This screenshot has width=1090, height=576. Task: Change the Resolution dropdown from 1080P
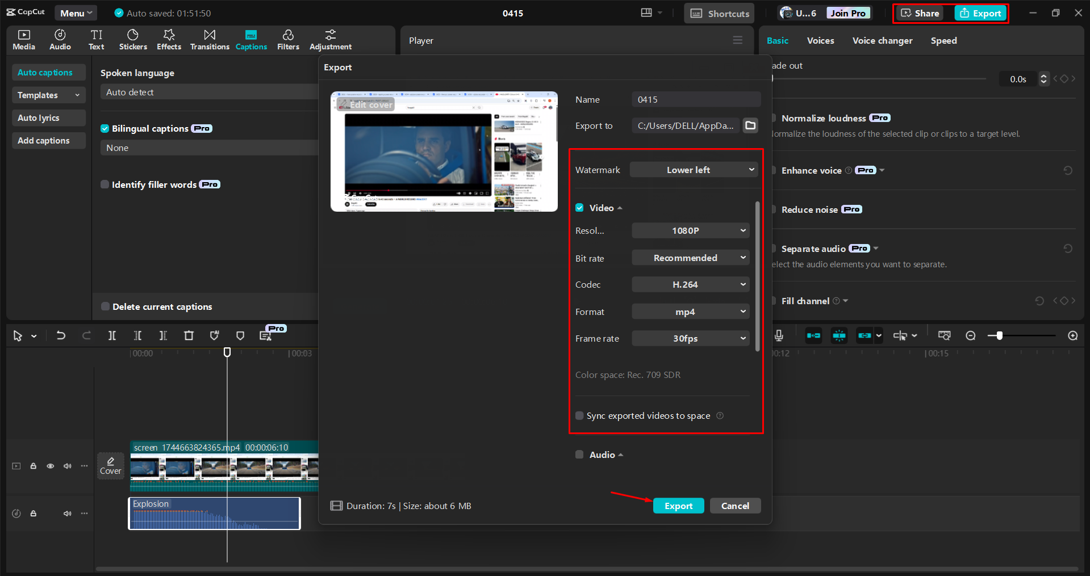click(690, 230)
